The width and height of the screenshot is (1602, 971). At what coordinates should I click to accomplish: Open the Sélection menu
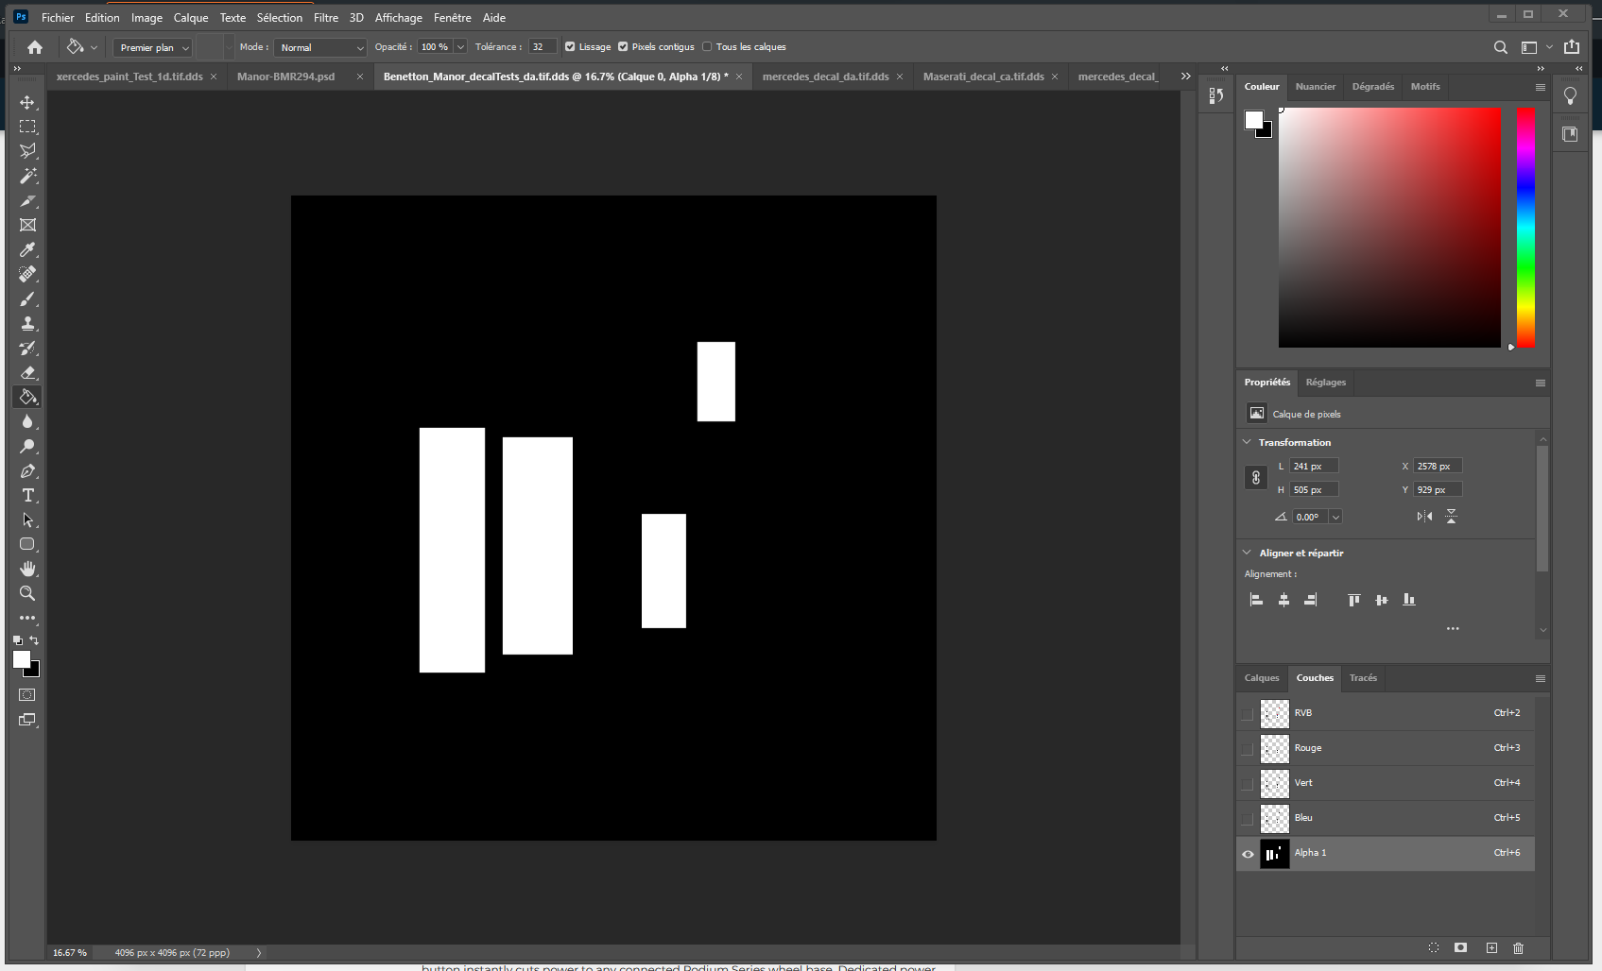pyautogui.click(x=280, y=18)
